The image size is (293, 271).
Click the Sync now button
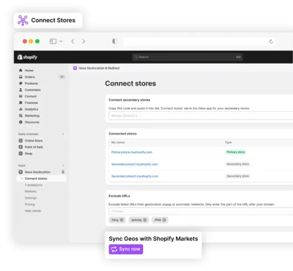126,249
